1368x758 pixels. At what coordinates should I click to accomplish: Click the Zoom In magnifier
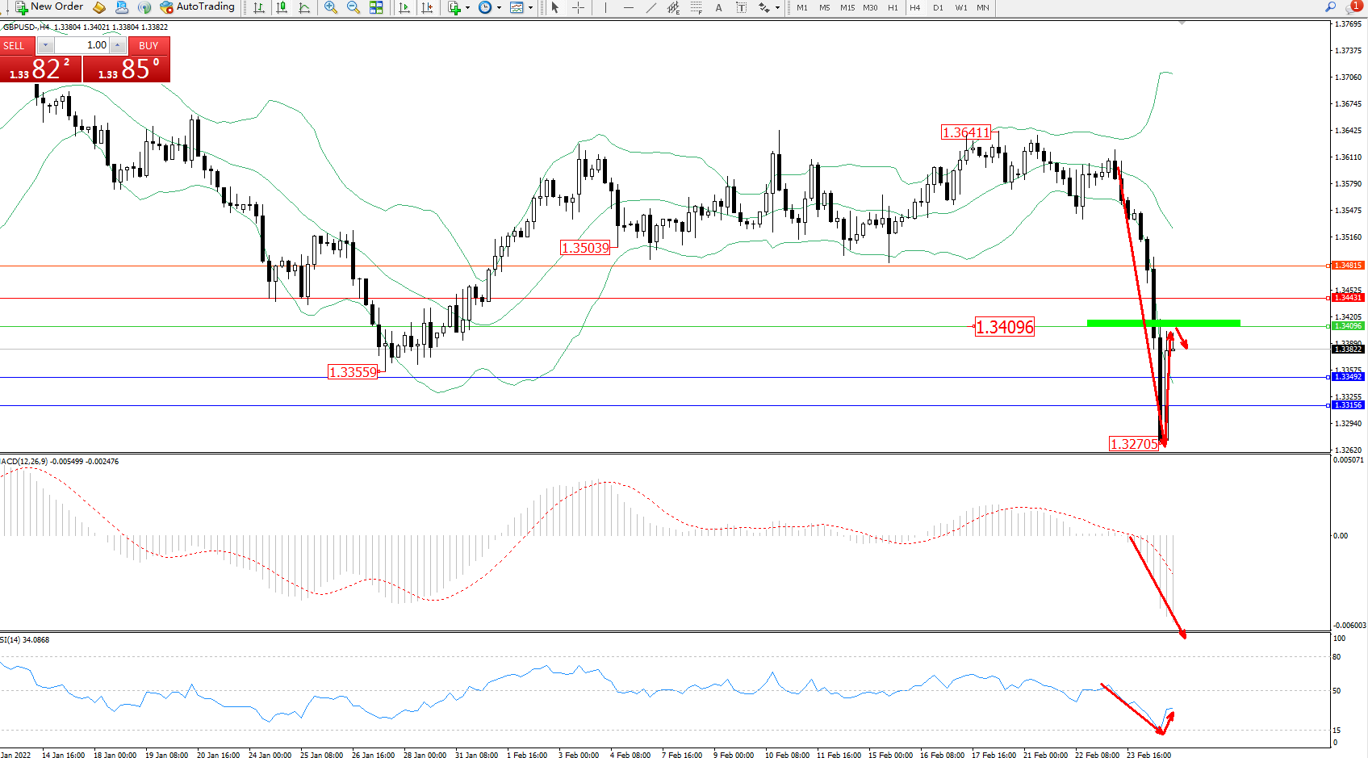point(331,8)
